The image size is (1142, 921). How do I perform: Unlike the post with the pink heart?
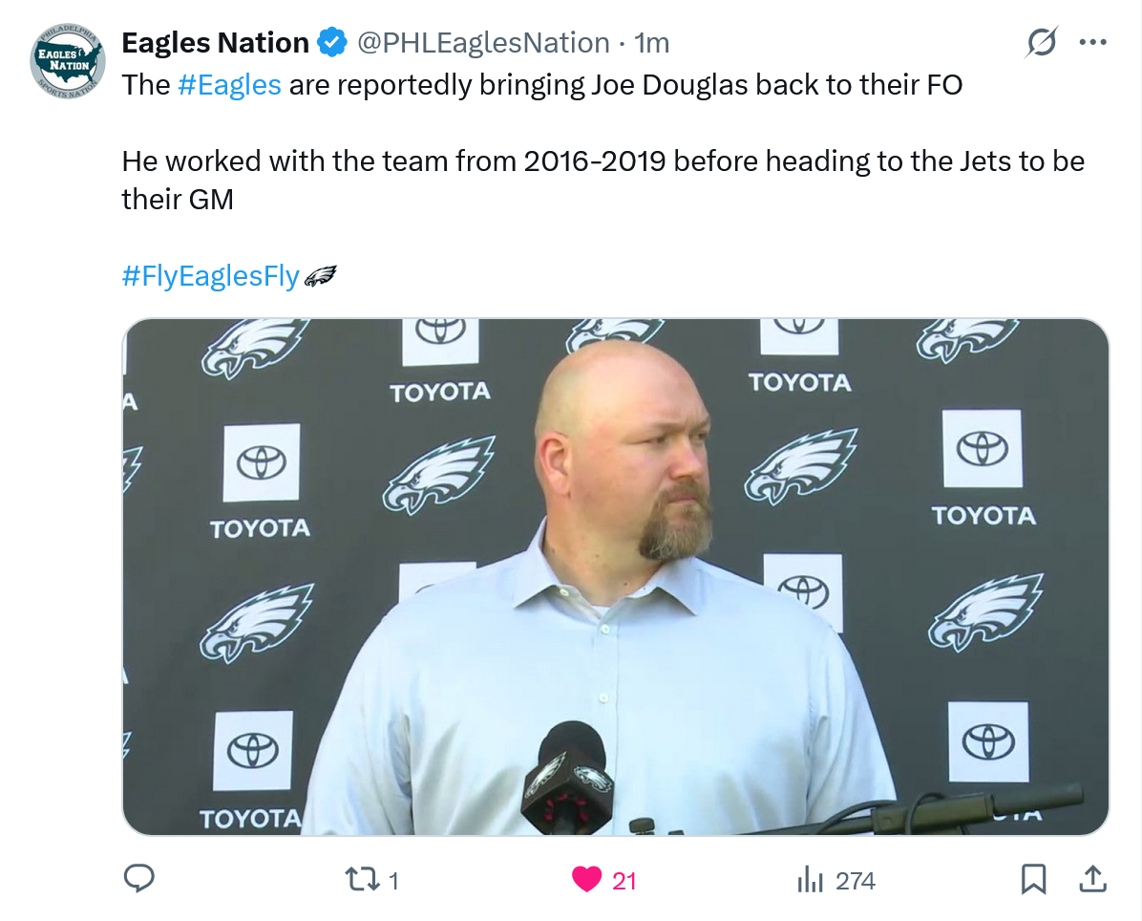click(587, 879)
